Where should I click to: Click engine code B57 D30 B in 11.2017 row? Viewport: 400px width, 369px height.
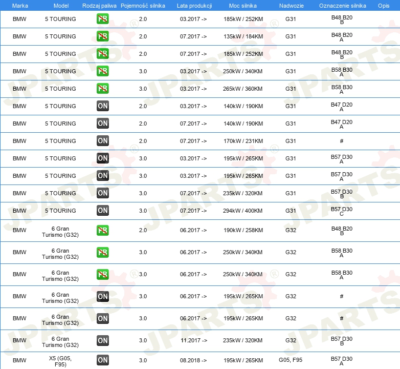coord(342,341)
